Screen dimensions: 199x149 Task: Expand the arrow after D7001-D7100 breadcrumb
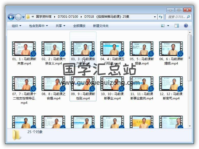coord(81,17)
